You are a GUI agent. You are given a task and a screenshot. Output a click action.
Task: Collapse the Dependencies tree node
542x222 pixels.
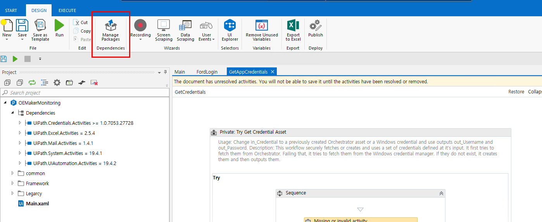[12, 113]
